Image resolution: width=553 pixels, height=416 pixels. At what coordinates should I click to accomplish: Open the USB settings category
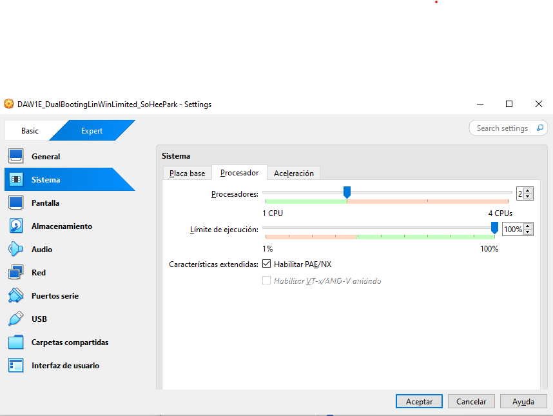click(39, 319)
